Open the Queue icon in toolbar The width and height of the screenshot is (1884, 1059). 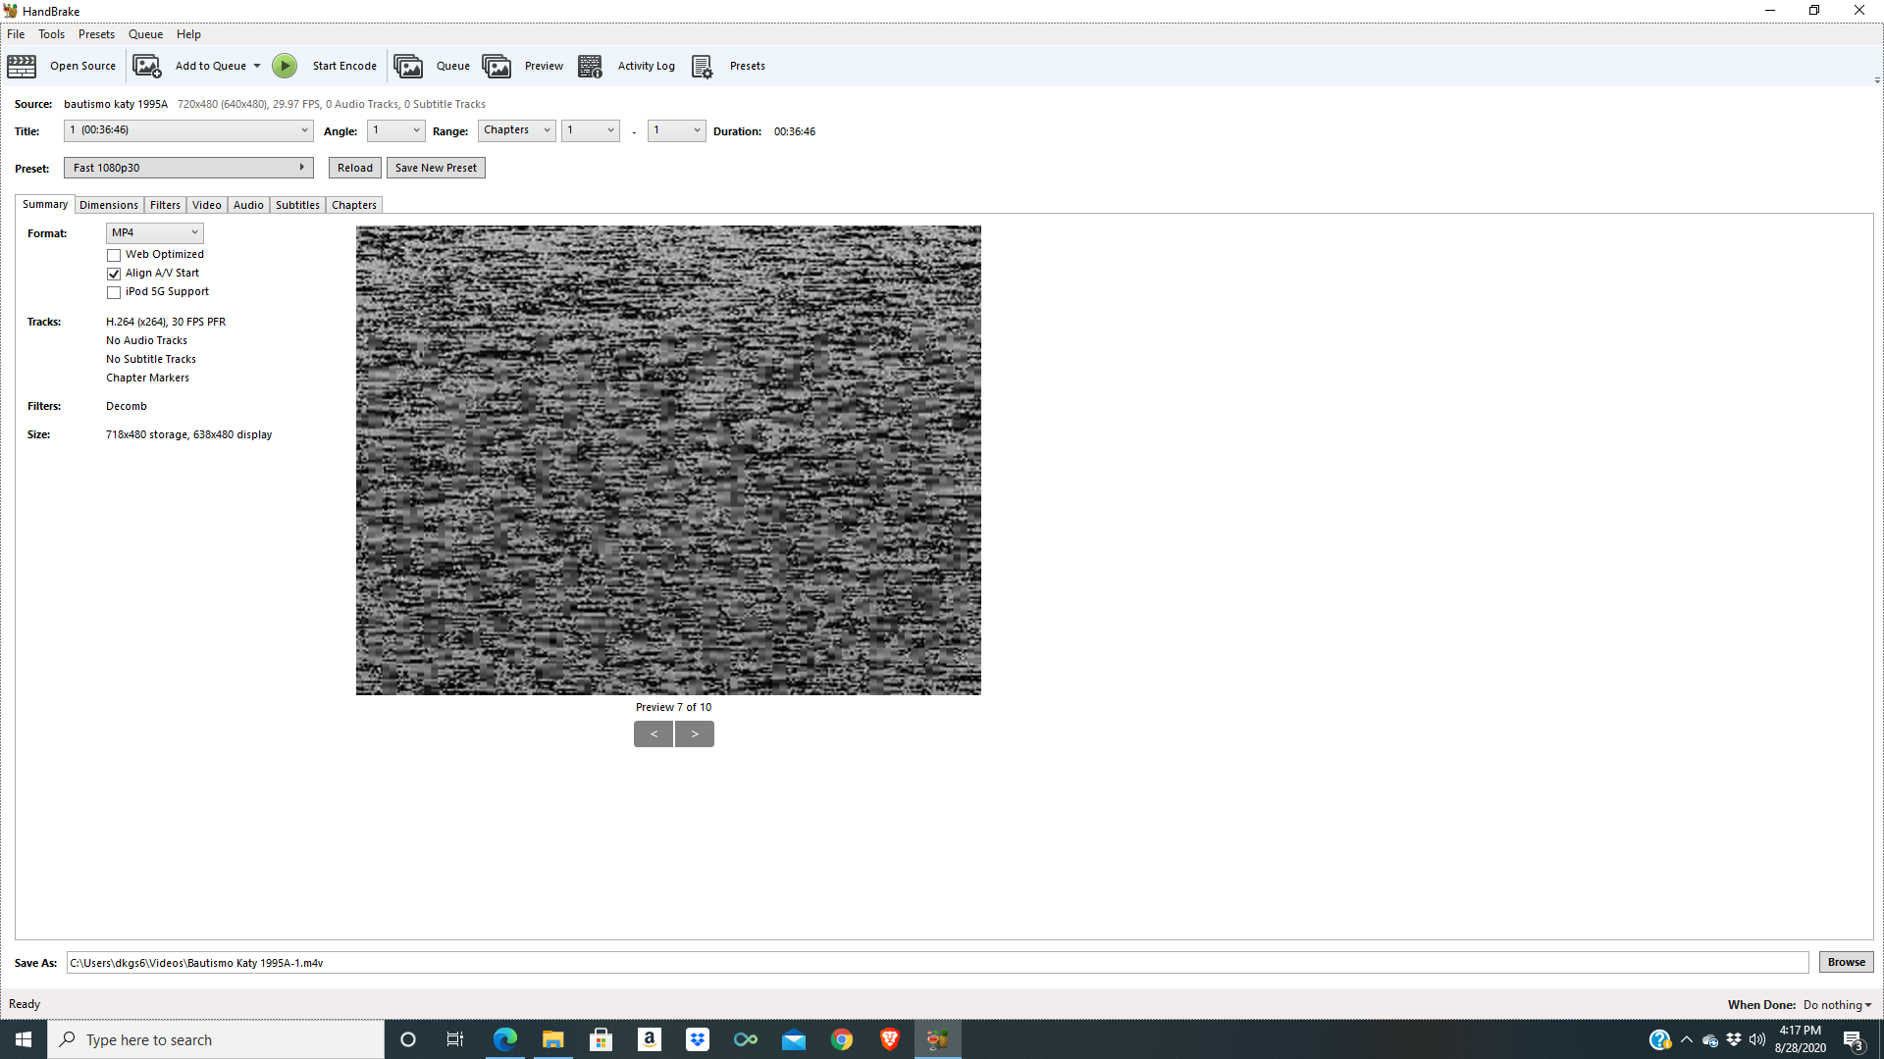click(x=408, y=66)
